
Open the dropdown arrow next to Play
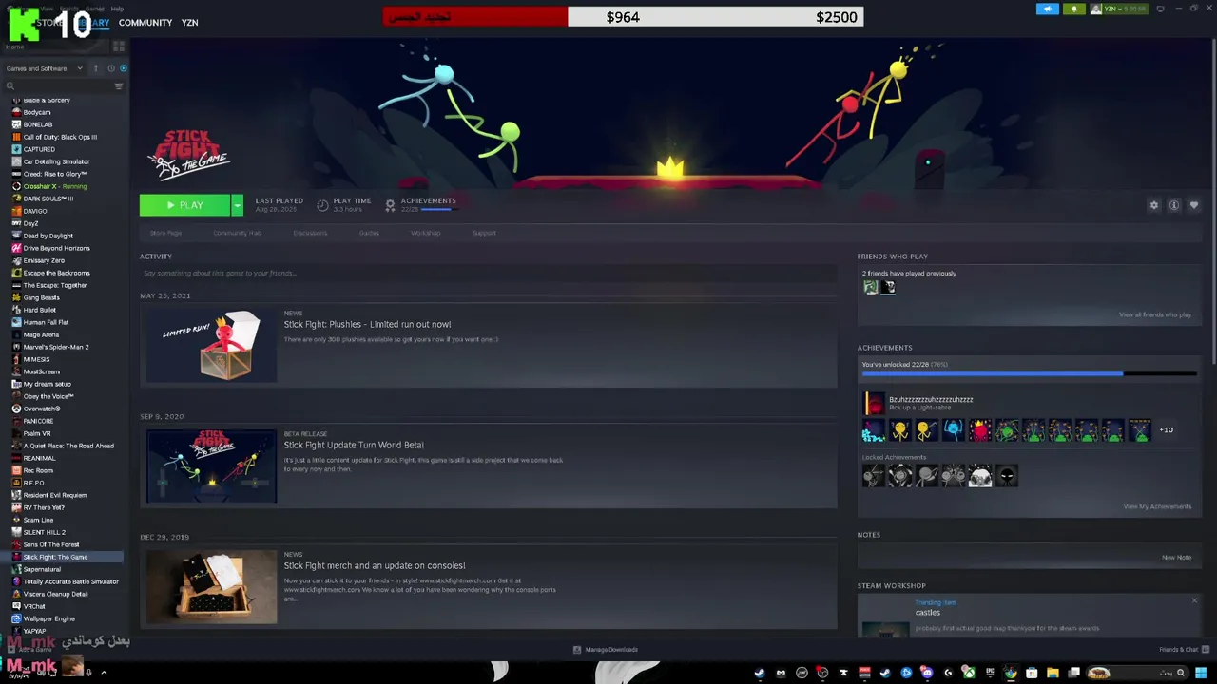[237, 205]
